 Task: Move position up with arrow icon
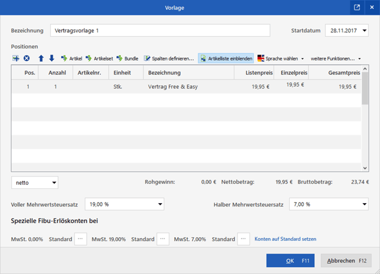pos(41,58)
